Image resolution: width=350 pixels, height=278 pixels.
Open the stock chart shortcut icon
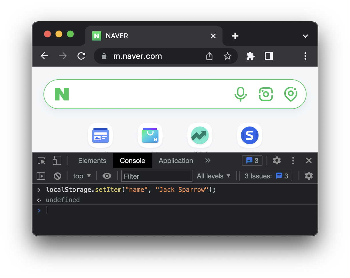pos(200,135)
